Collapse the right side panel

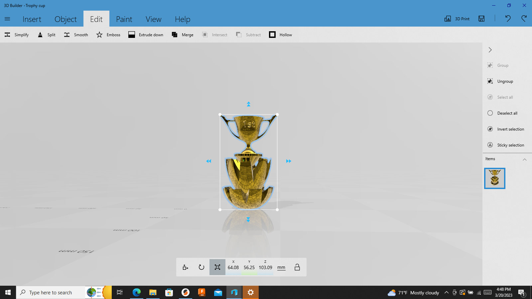pos(490,50)
